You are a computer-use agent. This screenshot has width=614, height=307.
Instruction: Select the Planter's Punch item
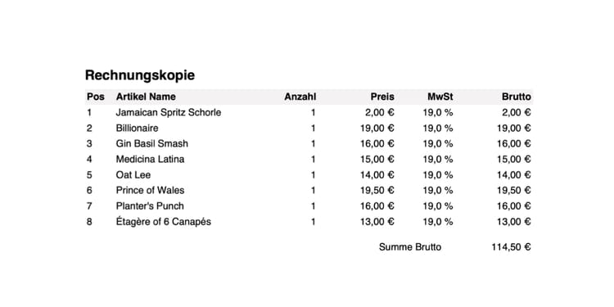pyautogui.click(x=150, y=206)
